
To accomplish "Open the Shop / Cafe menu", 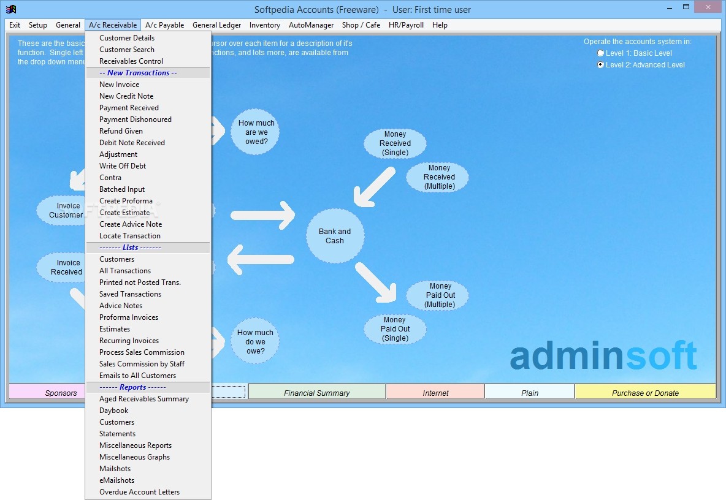I will point(361,25).
